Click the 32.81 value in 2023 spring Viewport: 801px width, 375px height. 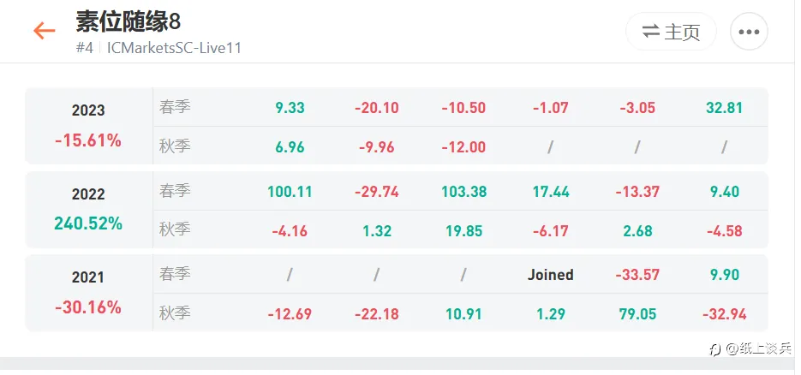click(x=725, y=108)
